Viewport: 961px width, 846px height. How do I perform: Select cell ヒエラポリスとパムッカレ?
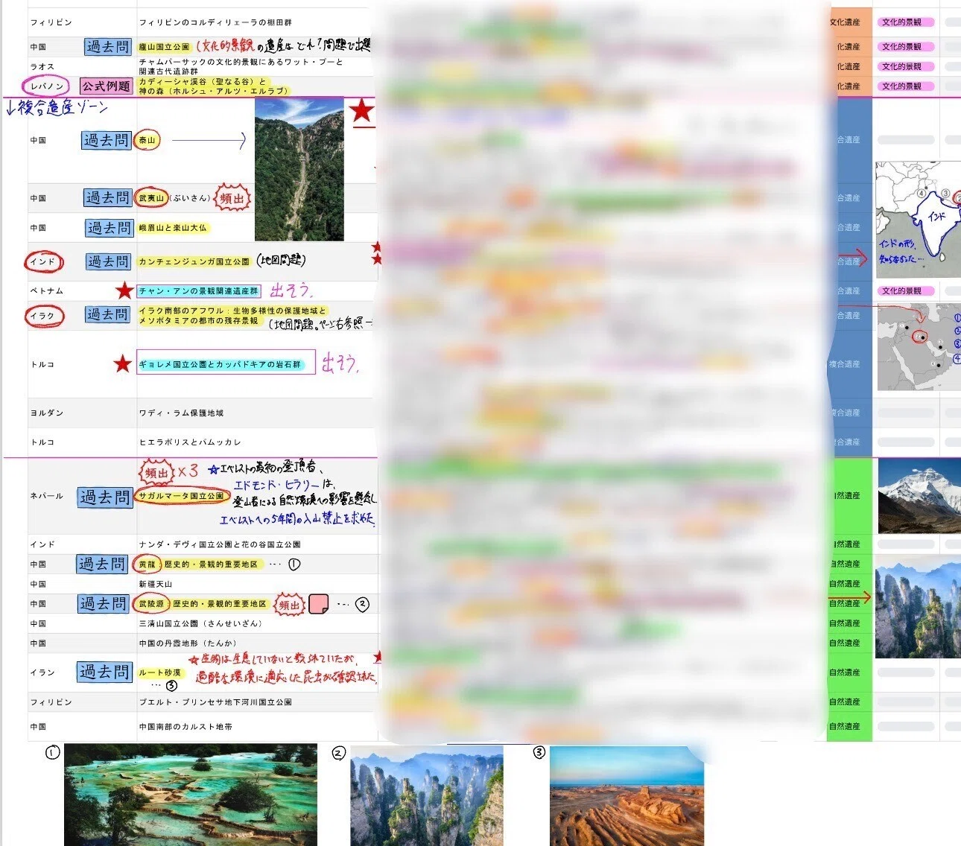pos(190,442)
